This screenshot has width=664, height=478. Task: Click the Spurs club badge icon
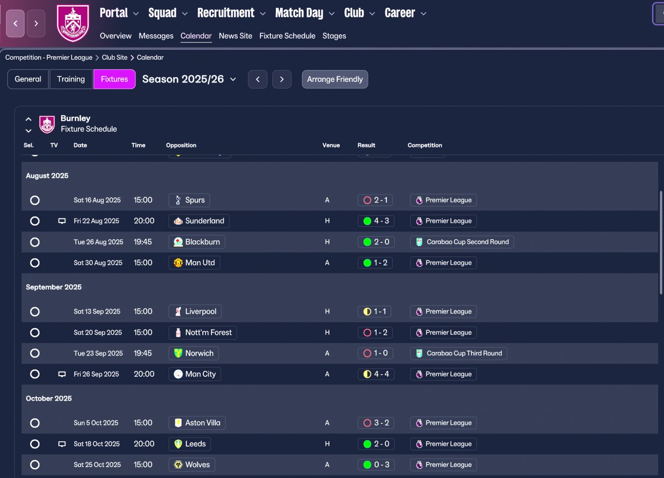pos(178,200)
